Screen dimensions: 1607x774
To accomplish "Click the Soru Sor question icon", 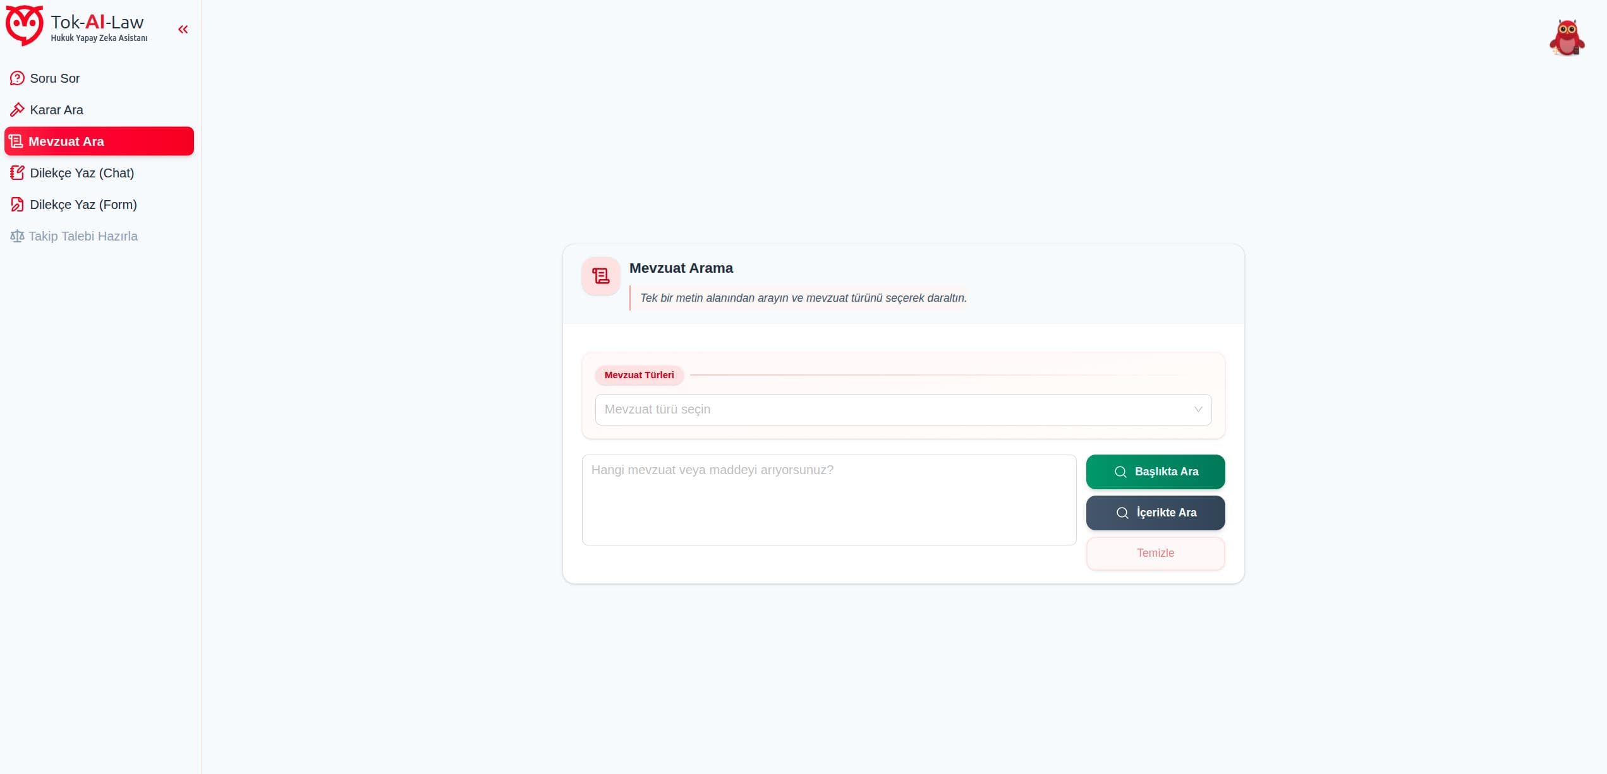I will click(x=17, y=78).
